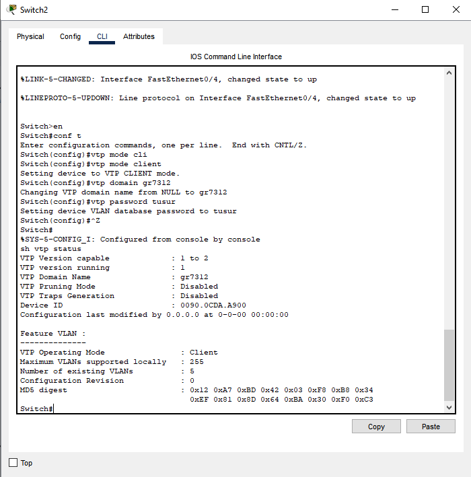The height and width of the screenshot is (477, 471).
Task: Click the '%SYS-5-CONFIG_I' log message
Action: 140,240
